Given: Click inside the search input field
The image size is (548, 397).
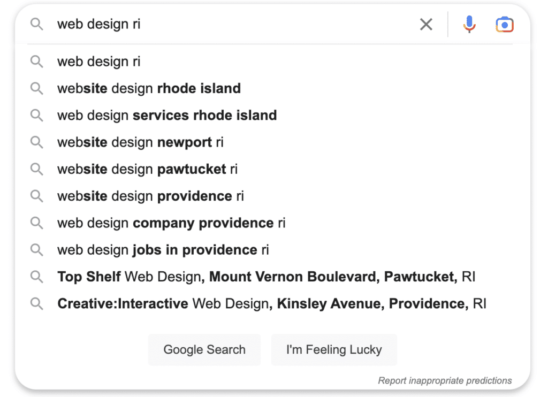Looking at the screenshot, I should 214,24.
